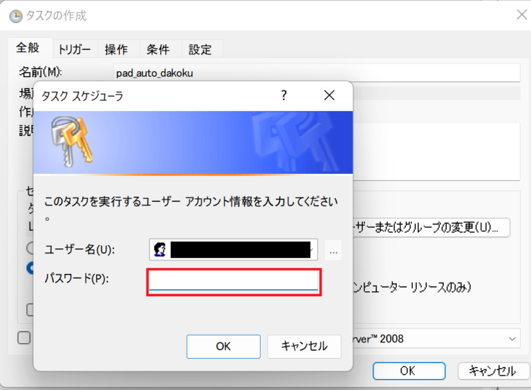
Task: Close the タスク スケジューラ credential dialog with X
Action: pos(329,95)
